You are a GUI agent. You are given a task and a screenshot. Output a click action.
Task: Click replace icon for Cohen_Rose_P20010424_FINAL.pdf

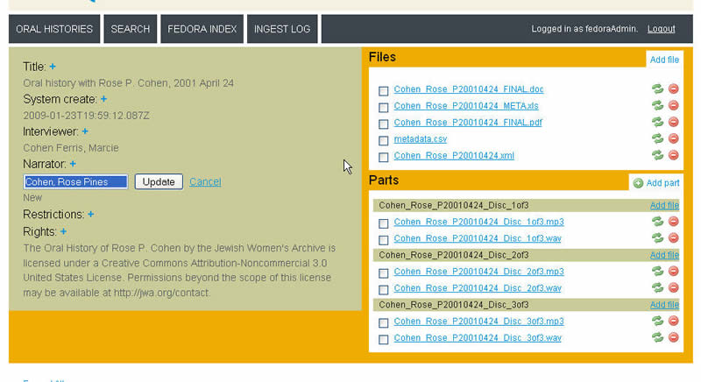657,122
